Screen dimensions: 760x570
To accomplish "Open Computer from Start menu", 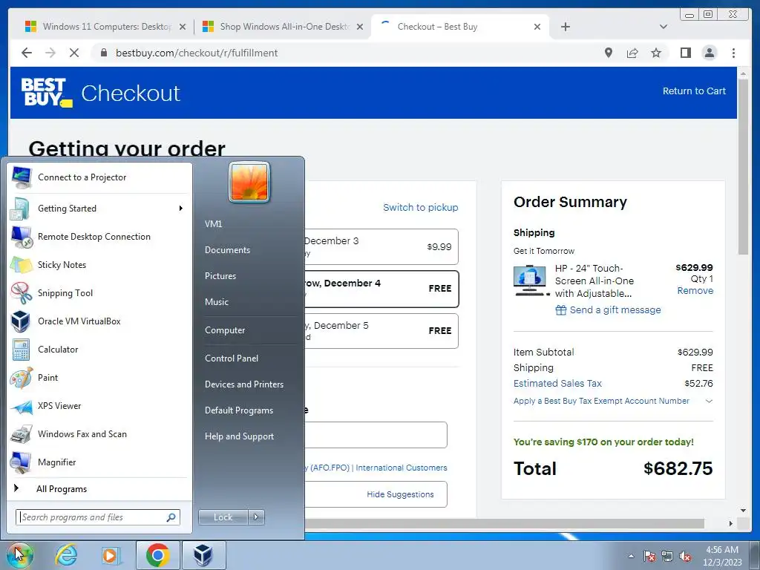I will 225,330.
